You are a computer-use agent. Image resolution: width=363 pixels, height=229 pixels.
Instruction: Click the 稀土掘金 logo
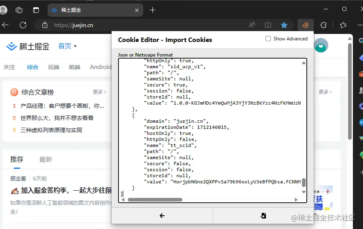28,46
